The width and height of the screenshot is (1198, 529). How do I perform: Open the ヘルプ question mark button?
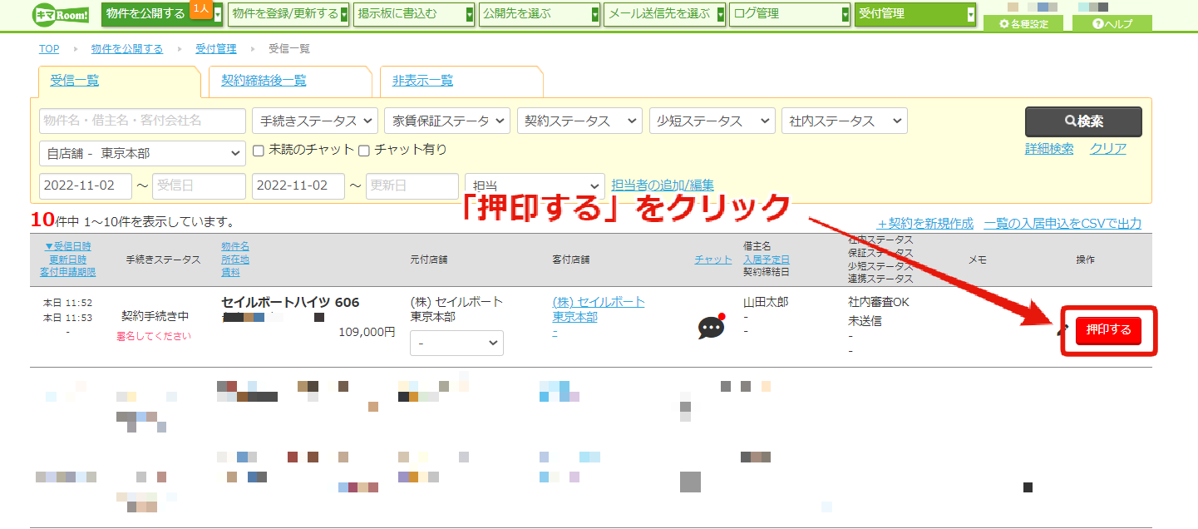tap(1112, 24)
